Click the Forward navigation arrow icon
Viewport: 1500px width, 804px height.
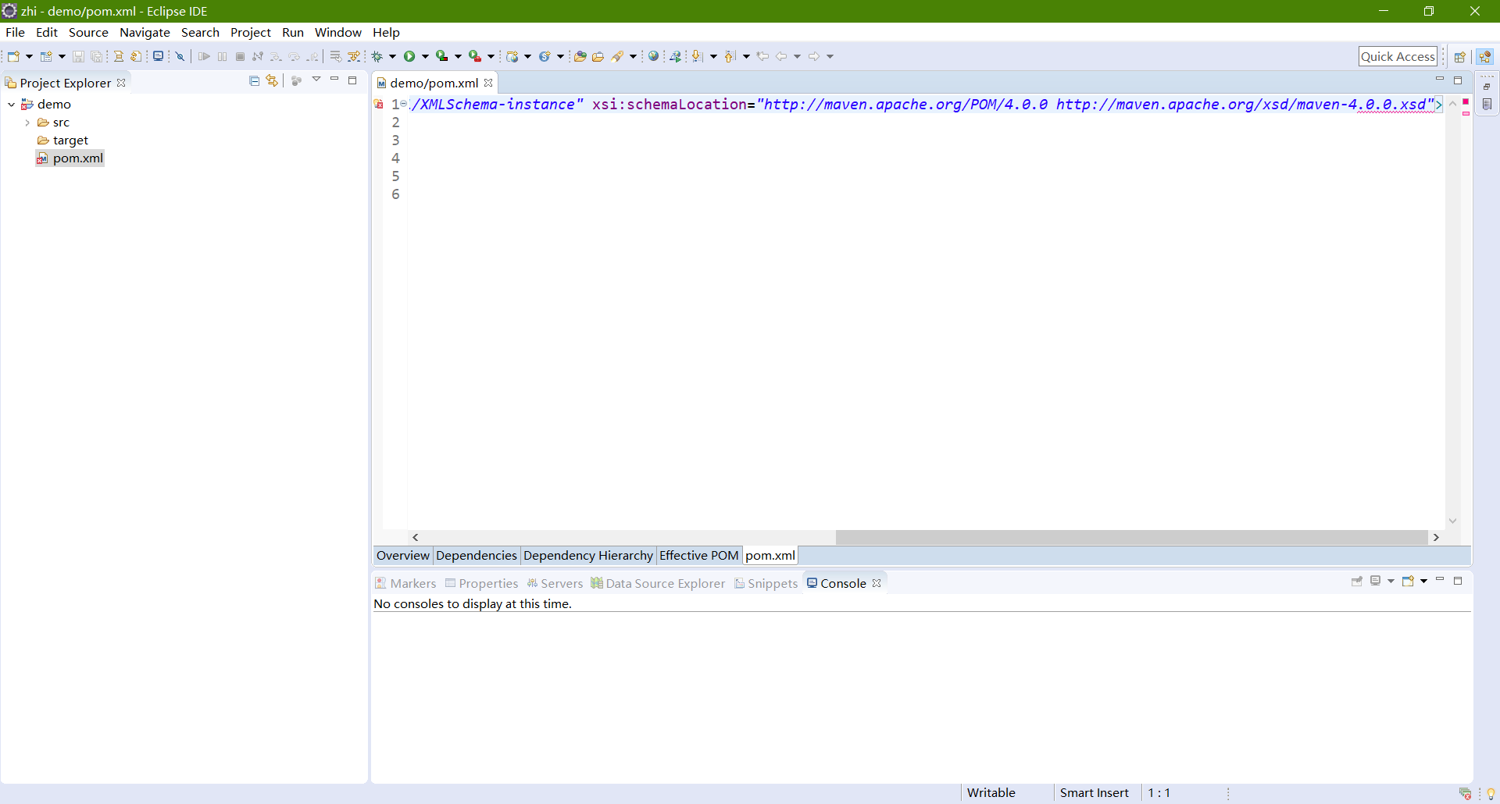(x=814, y=56)
